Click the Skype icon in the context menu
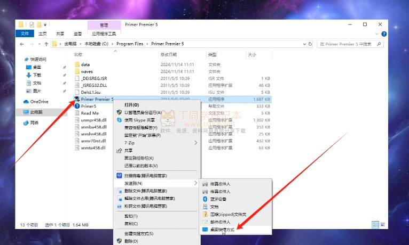This screenshot has height=245, width=409. click(119, 120)
